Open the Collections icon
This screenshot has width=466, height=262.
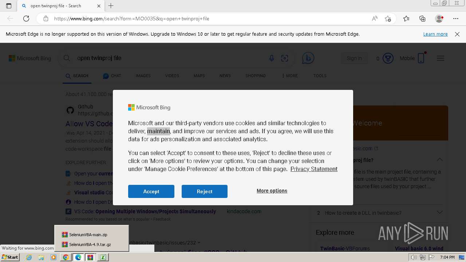coord(422,19)
